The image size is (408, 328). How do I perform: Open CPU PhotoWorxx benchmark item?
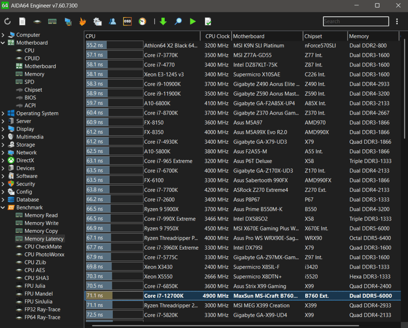pos(44,254)
